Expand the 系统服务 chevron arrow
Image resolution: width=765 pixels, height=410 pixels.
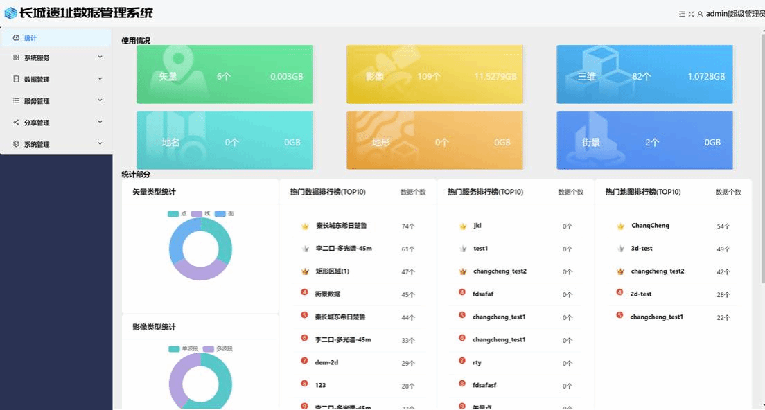(x=100, y=57)
